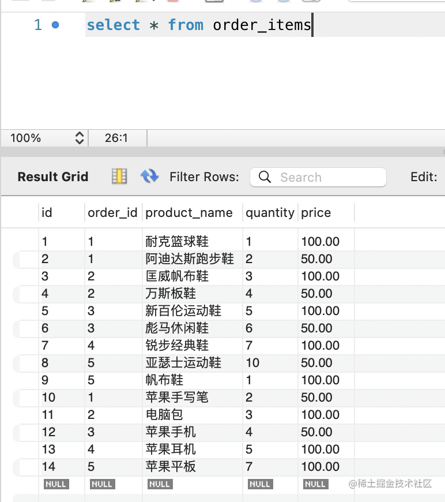Click the price column header

click(x=316, y=212)
